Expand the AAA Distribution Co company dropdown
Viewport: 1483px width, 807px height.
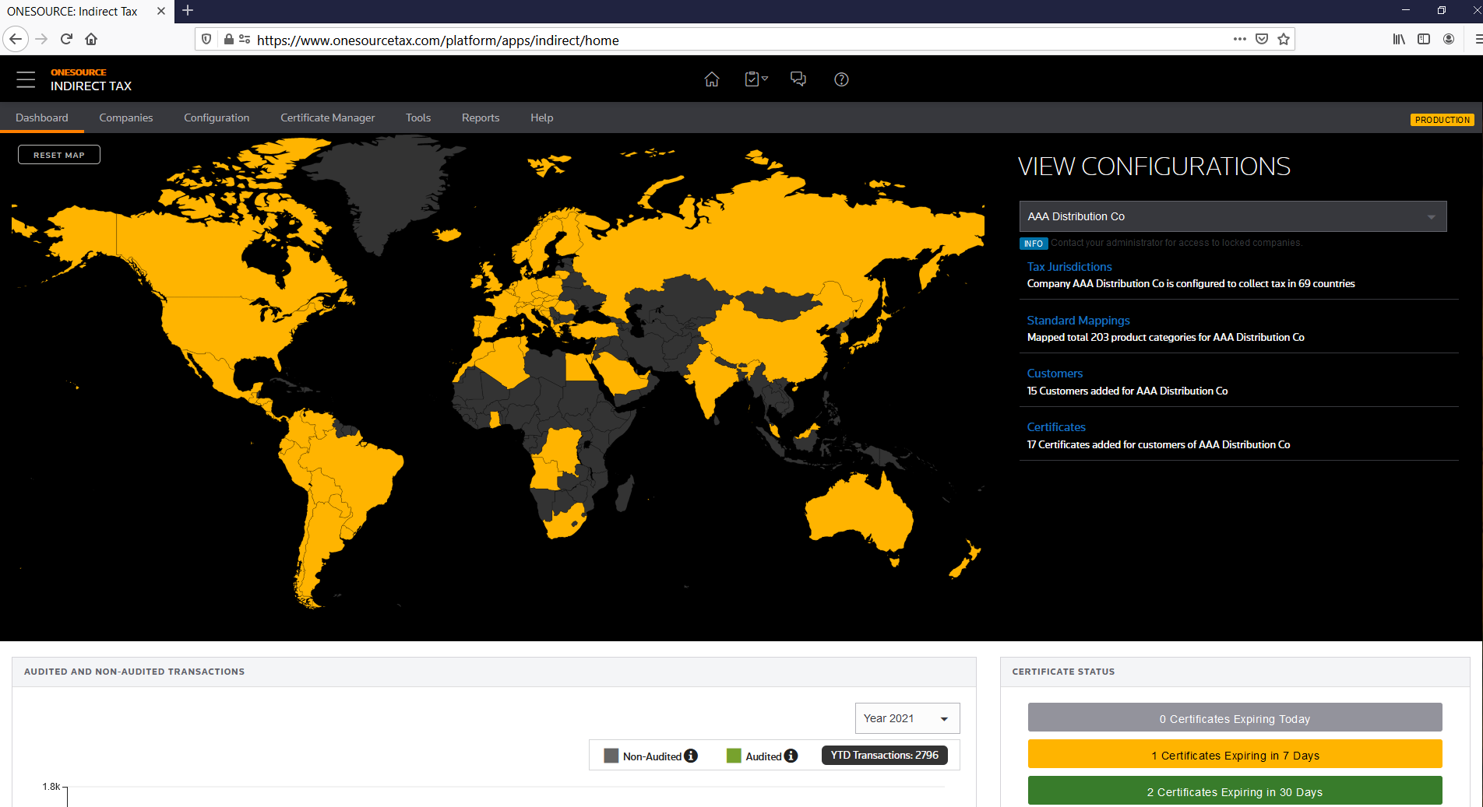coord(1233,216)
